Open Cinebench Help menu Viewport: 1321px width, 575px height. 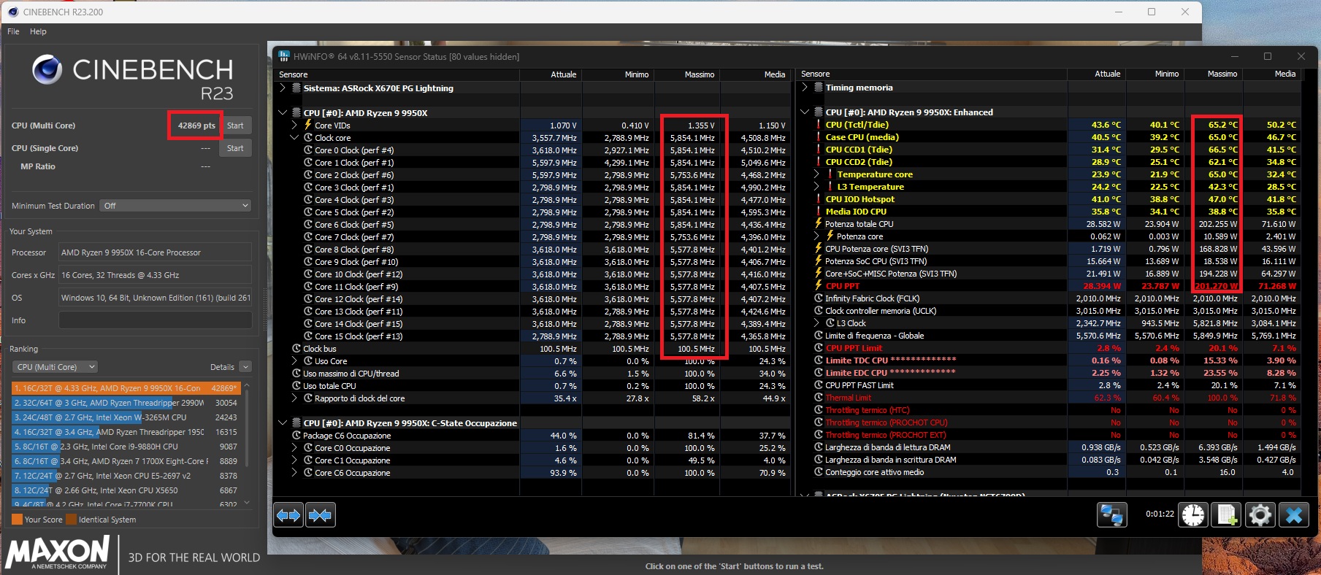38,31
